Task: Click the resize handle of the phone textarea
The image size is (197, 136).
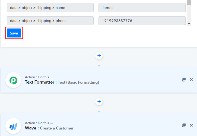Action: point(184,24)
